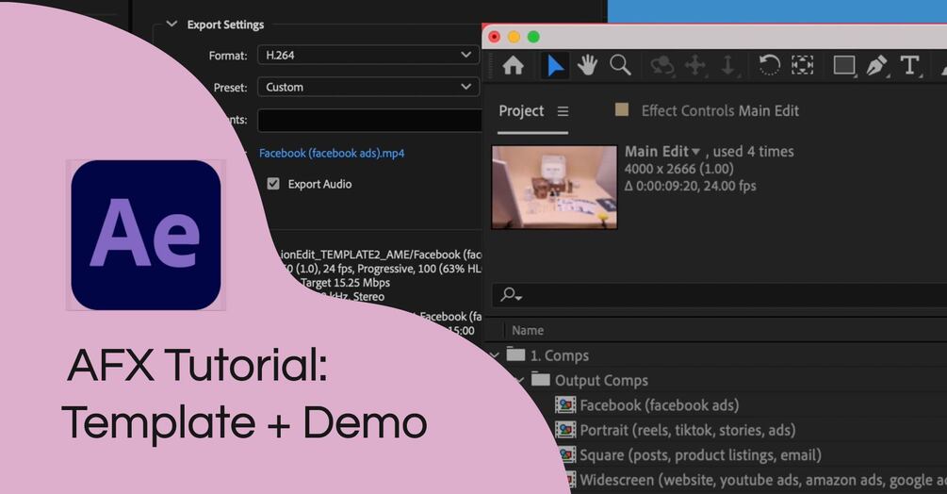Select the Type text tool

pos(909,65)
